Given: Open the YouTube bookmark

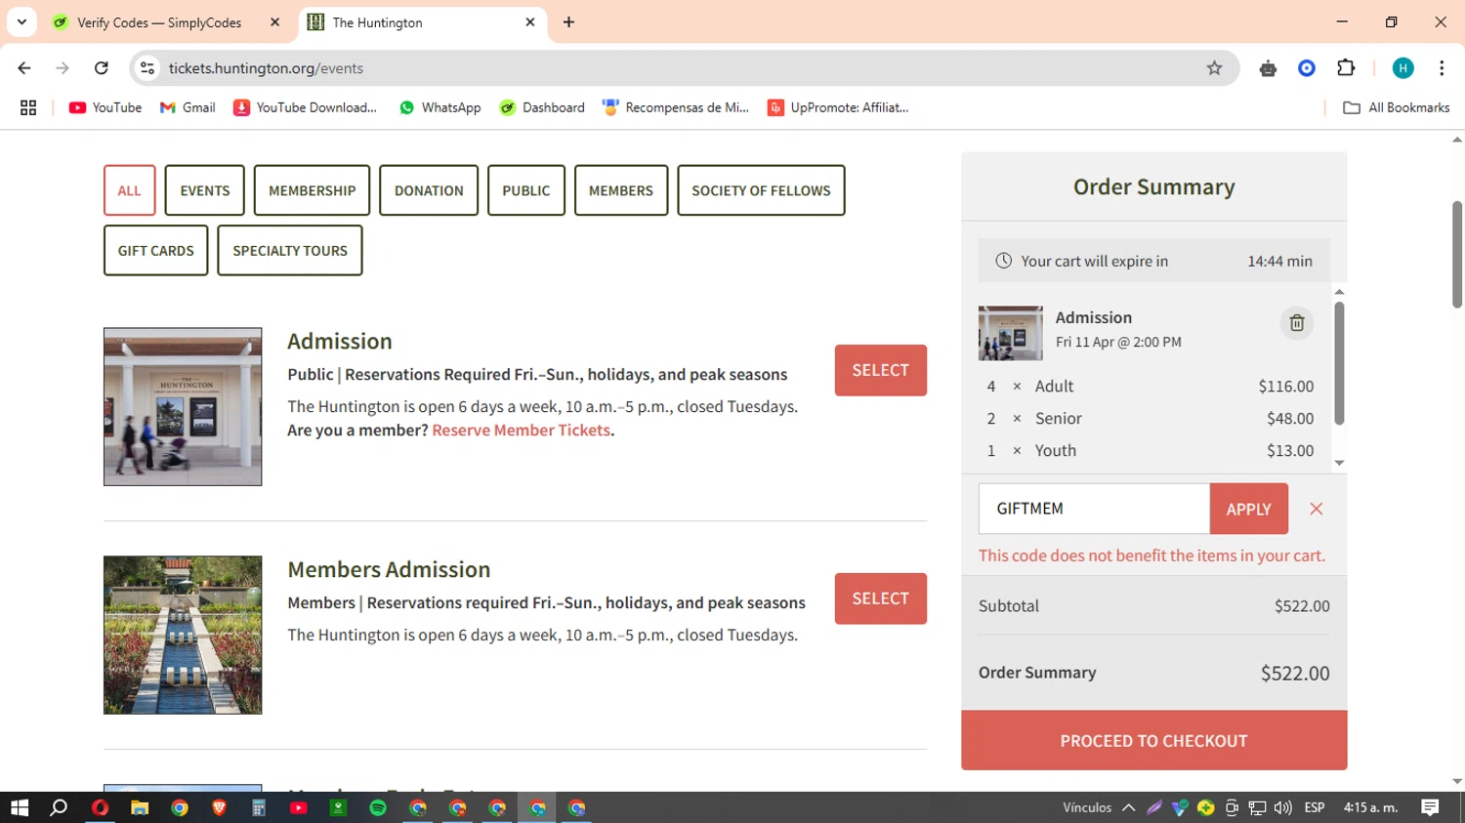Looking at the screenshot, I should [x=105, y=107].
